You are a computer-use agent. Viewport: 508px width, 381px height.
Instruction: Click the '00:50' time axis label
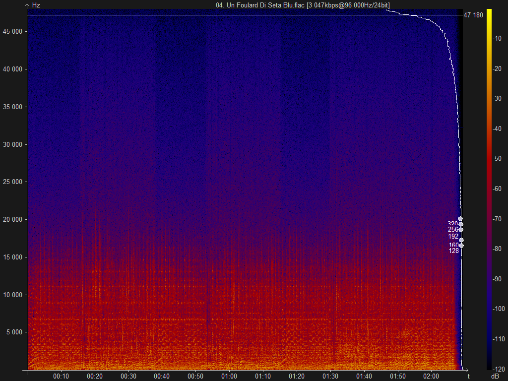coord(195,376)
